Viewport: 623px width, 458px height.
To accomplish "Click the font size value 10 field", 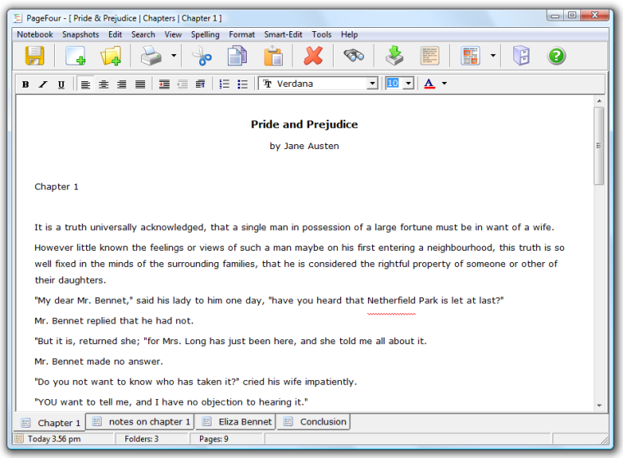I will point(393,84).
